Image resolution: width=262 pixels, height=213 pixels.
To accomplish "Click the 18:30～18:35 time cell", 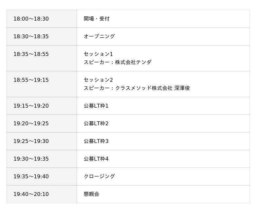I will point(31,37).
